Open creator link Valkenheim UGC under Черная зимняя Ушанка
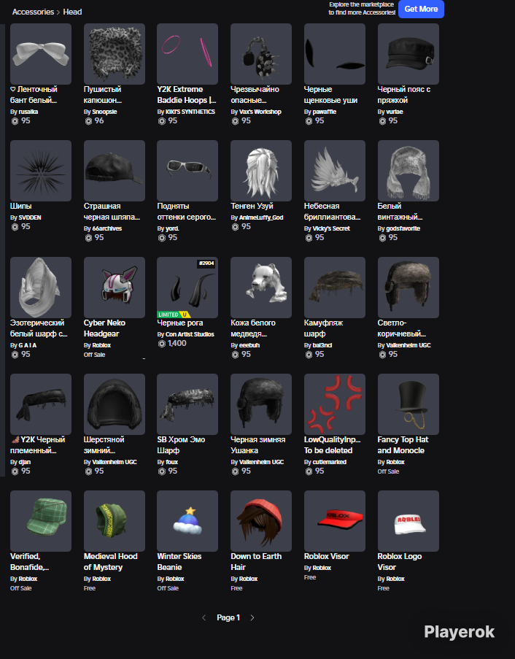The height and width of the screenshot is (659, 515). pyautogui.click(x=261, y=462)
